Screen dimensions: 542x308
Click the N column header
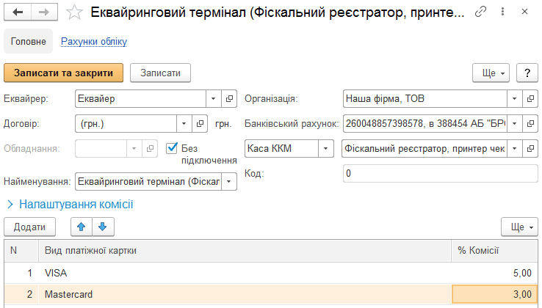tap(21, 250)
